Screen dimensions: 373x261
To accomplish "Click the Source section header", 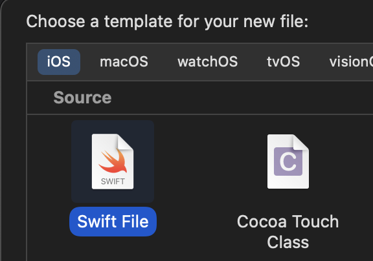I will point(82,98).
